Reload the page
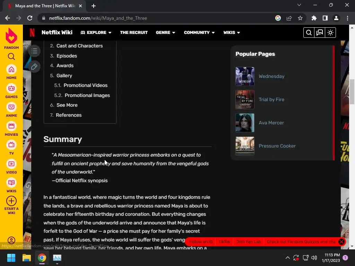Image resolution: width=355 pixels, height=266 pixels. coord(30,18)
